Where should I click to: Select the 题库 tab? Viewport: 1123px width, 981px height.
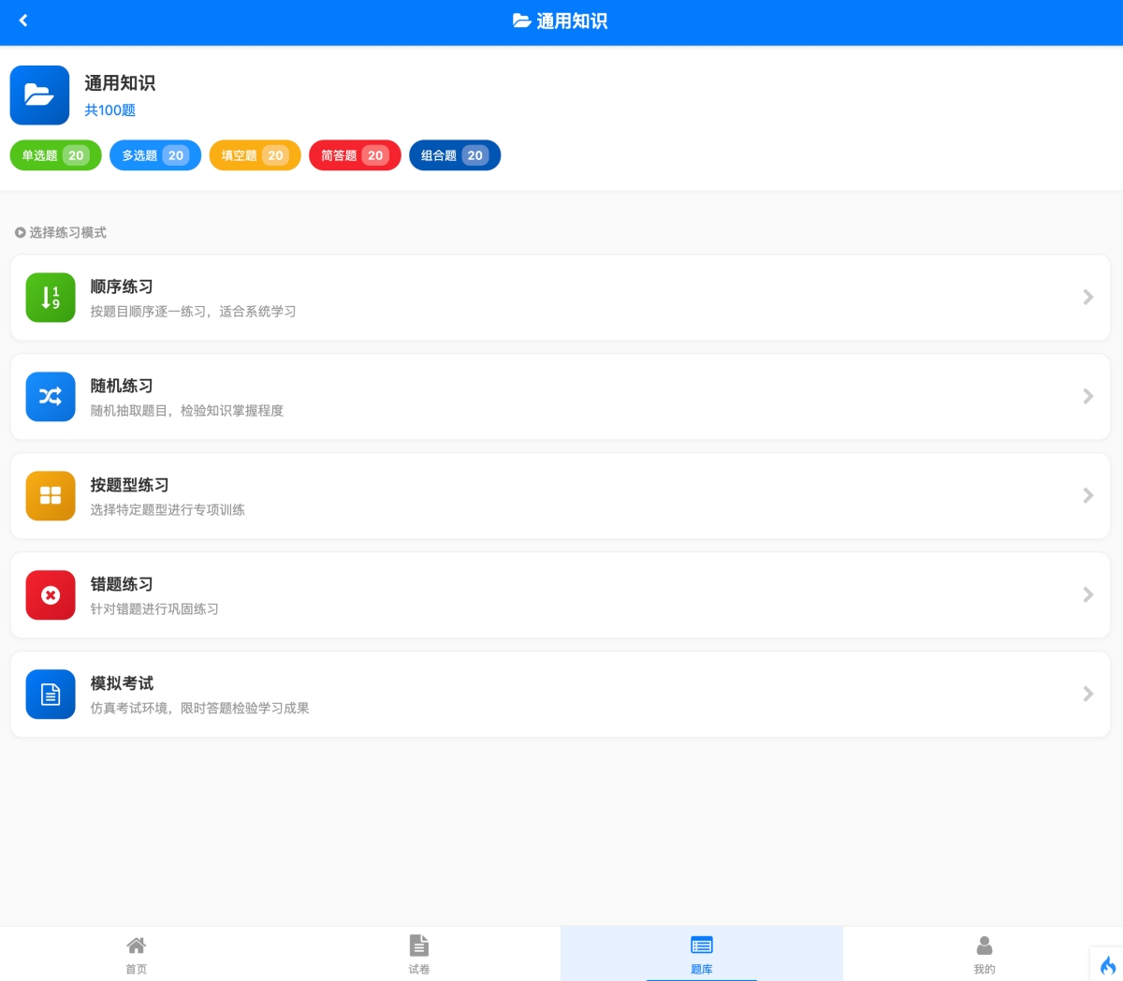(702, 954)
